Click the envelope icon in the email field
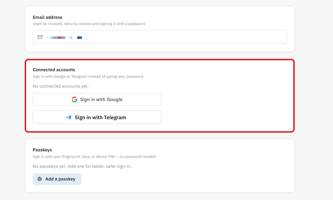The height and width of the screenshot is (200, 333). 40,37
